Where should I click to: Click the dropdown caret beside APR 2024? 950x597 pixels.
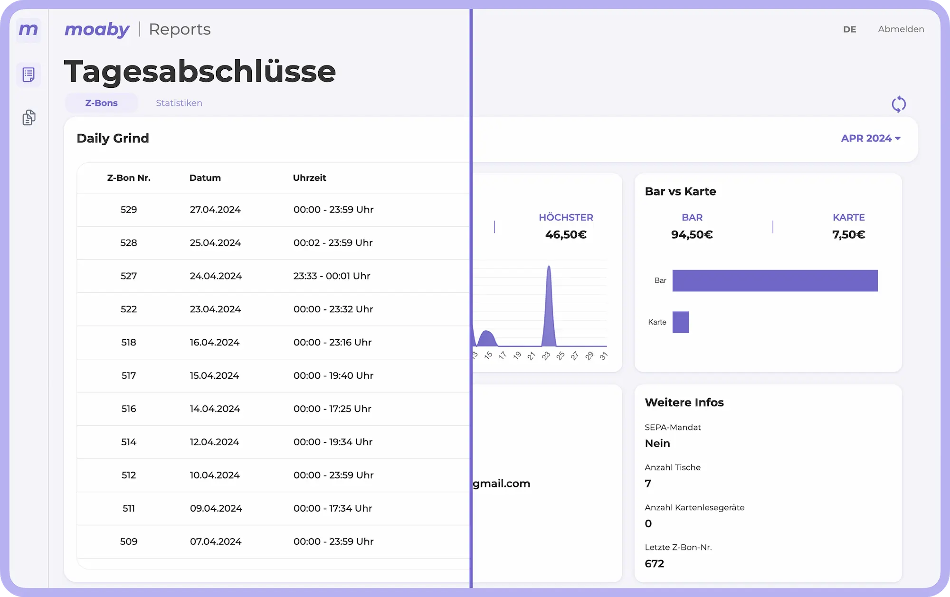(898, 139)
